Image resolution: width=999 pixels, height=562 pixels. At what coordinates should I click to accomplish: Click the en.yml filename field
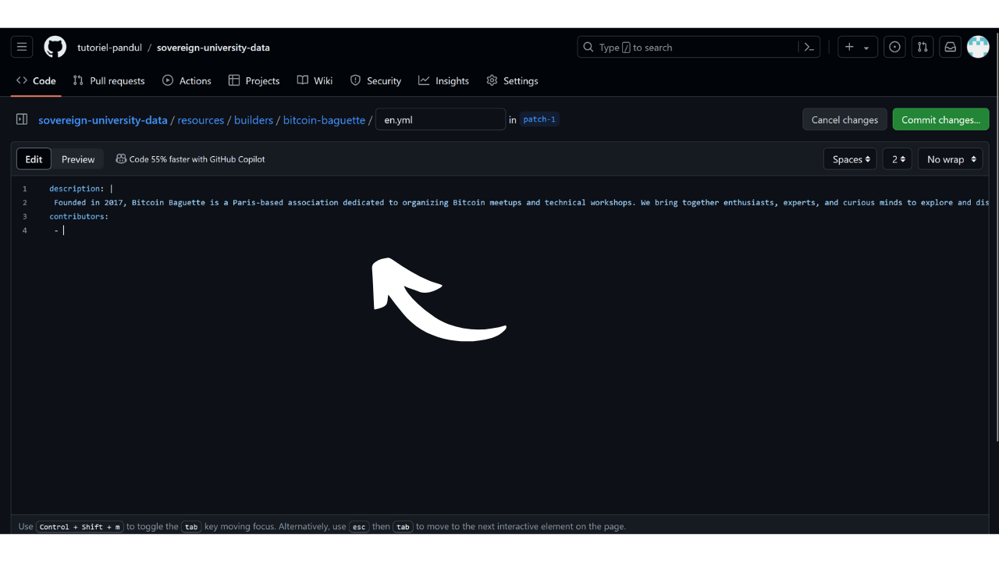point(440,119)
